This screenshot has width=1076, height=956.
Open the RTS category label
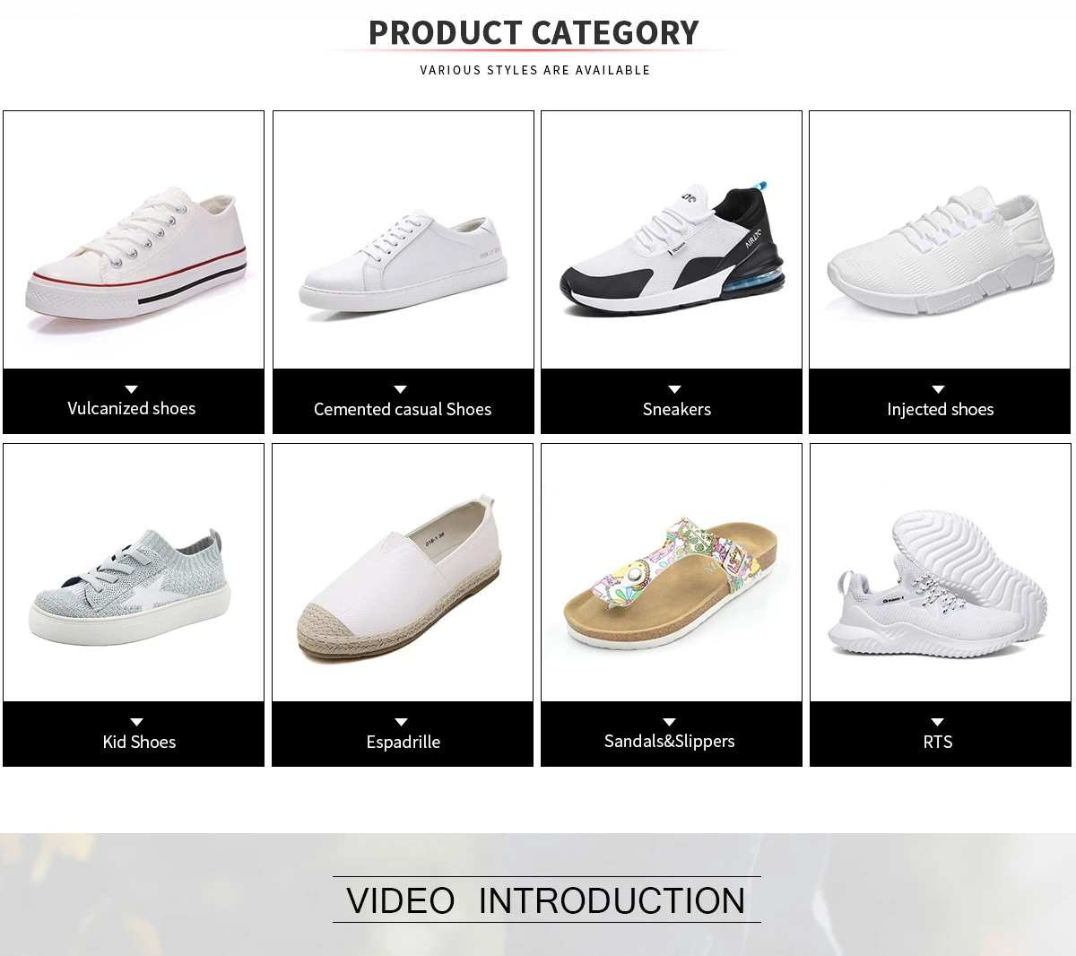click(x=938, y=742)
